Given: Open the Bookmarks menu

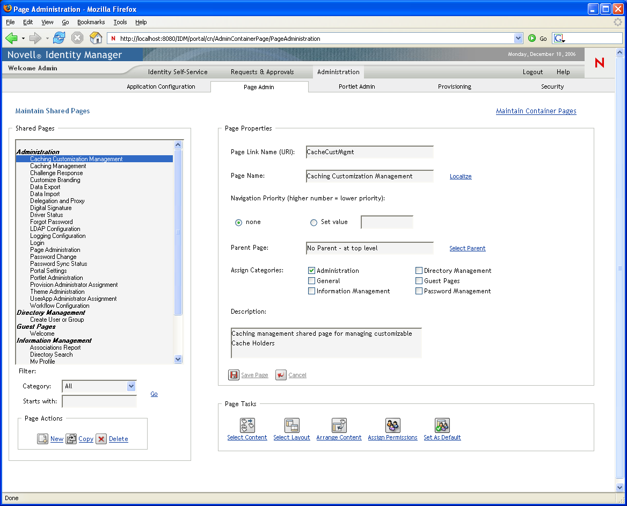Looking at the screenshot, I should tap(91, 22).
